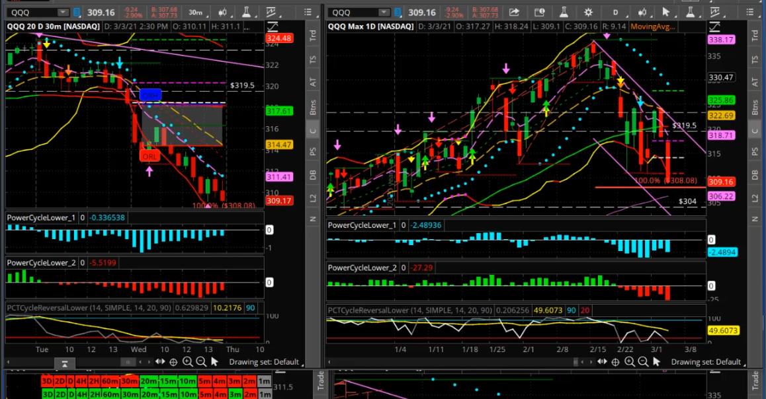The width and height of the screenshot is (766, 399).
Task: Click the QQQ 20 D 30m [NASDAQ] chart title
Action: point(53,26)
